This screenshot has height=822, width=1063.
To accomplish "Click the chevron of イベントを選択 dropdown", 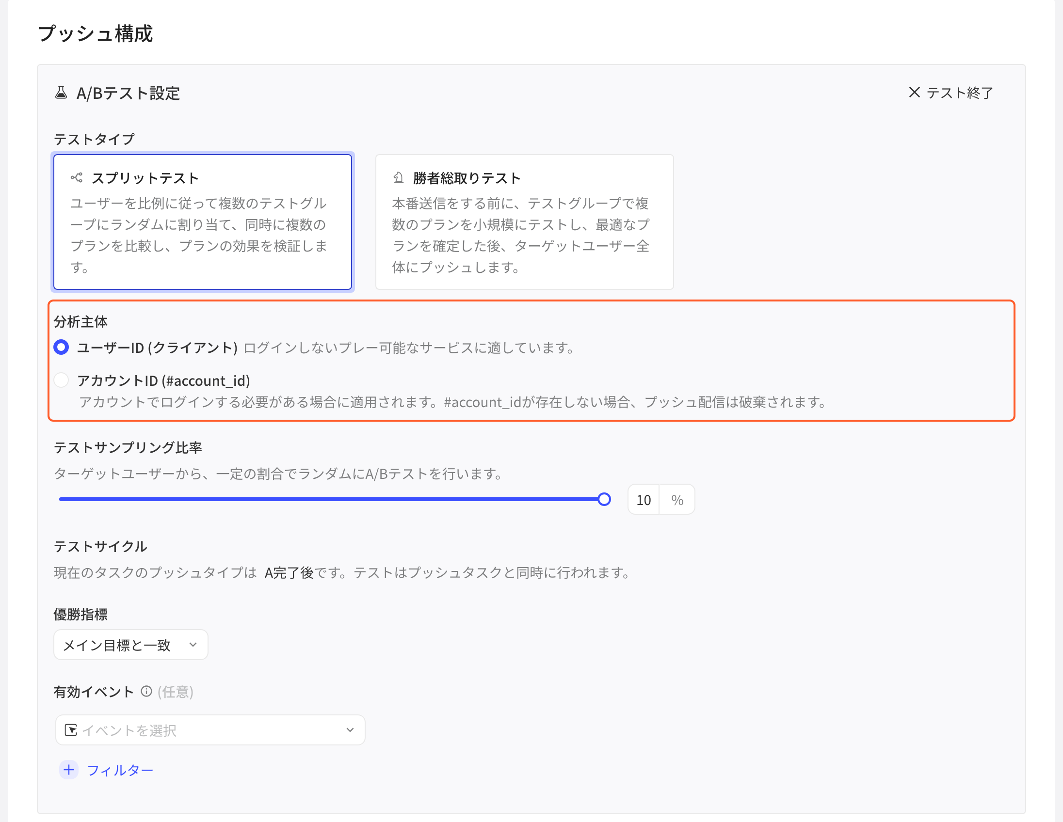I will point(350,729).
